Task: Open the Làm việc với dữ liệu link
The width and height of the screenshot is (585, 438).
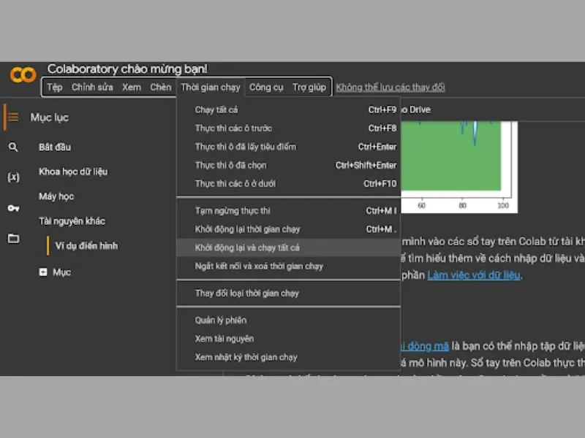Action: tap(474, 275)
